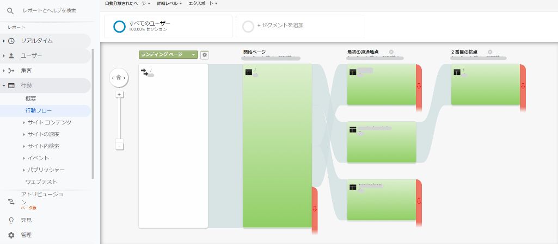Expand サイトの速度 submenu
The width and height of the screenshot is (558, 244).
[x=24, y=134]
